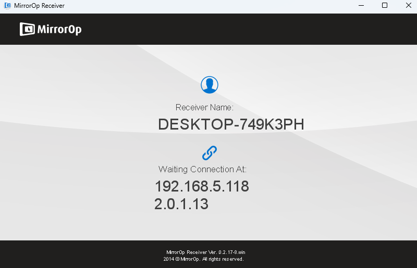
Task: Click the address 2.0.1.13
Action: click(x=181, y=204)
